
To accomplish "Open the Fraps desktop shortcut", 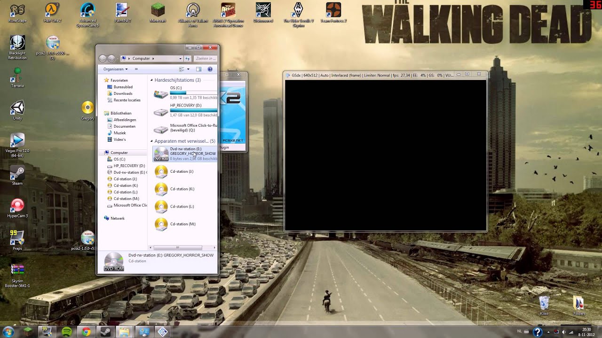I will pos(17,240).
